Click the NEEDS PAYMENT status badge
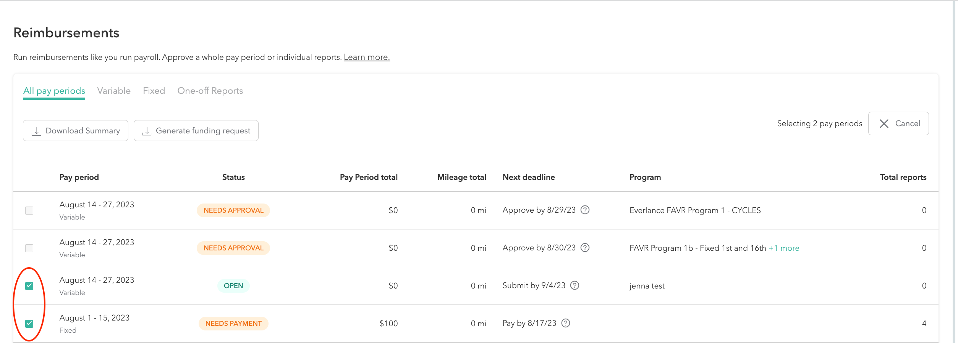This screenshot has width=958, height=343. click(x=233, y=323)
